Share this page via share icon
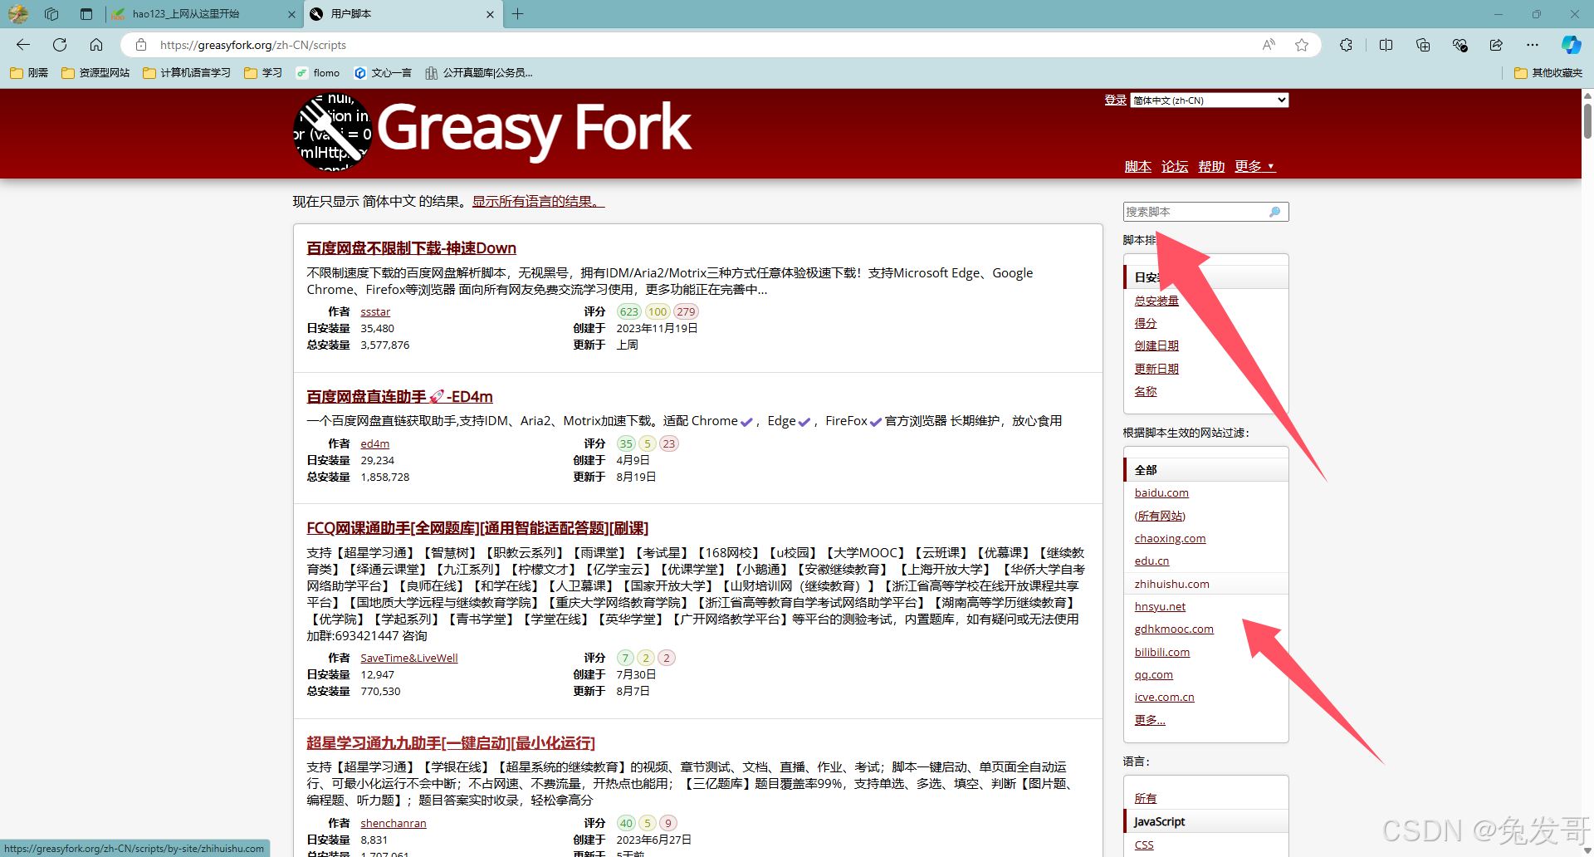Viewport: 1594px width, 857px height. tap(1496, 45)
